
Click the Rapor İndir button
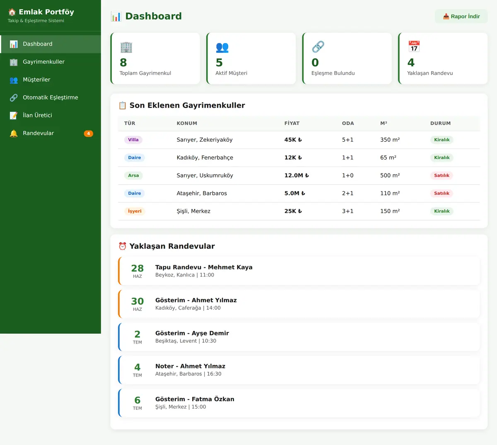(x=461, y=17)
